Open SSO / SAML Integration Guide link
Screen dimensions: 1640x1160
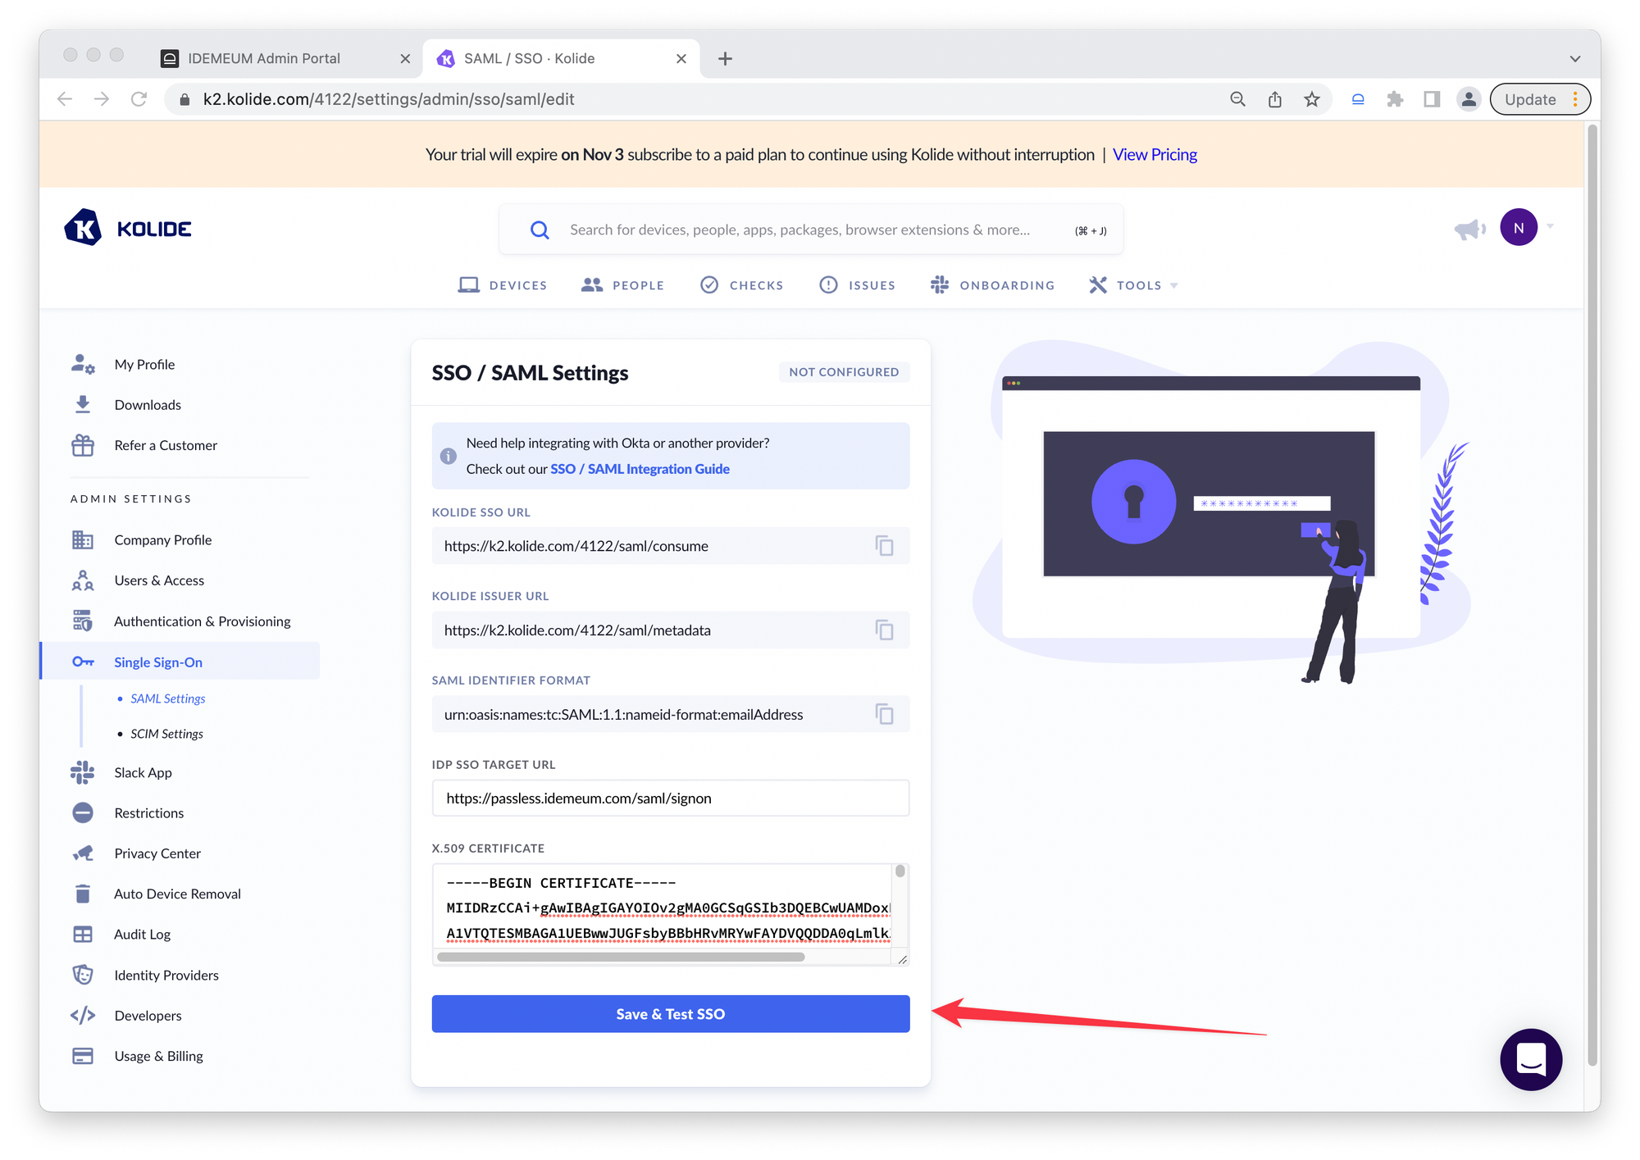click(640, 469)
